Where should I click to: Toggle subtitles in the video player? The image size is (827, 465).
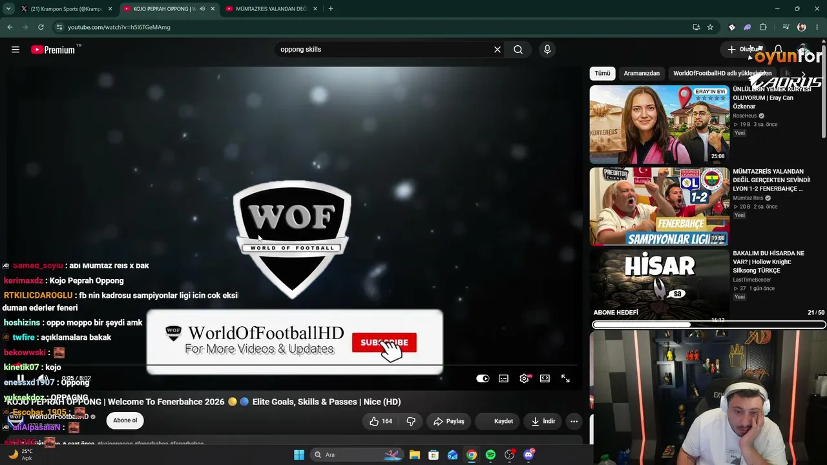(503, 378)
